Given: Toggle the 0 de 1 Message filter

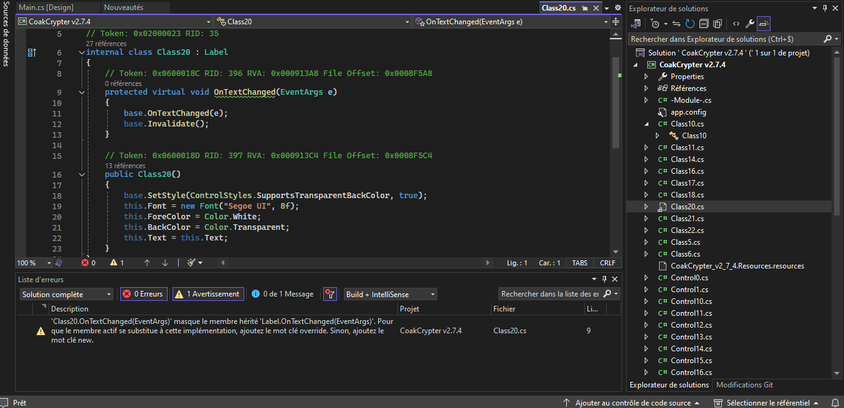Looking at the screenshot, I should pos(282,294).
